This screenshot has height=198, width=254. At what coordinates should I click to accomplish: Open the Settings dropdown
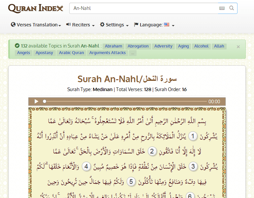pyautogui.click(x=114, y=25)
